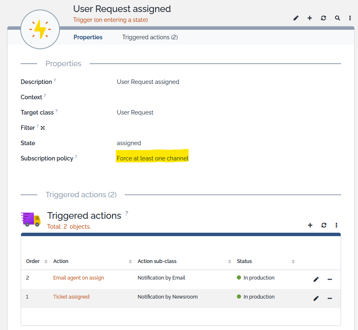Open the header three-dot more actions menu
This screenshot has width=358, height=330.
pos(350,18)
